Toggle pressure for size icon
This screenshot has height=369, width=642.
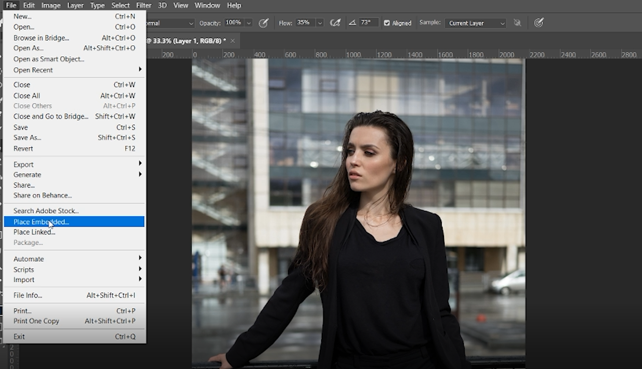point(539,23)
